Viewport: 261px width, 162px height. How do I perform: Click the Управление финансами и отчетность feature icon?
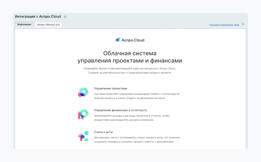83,114
